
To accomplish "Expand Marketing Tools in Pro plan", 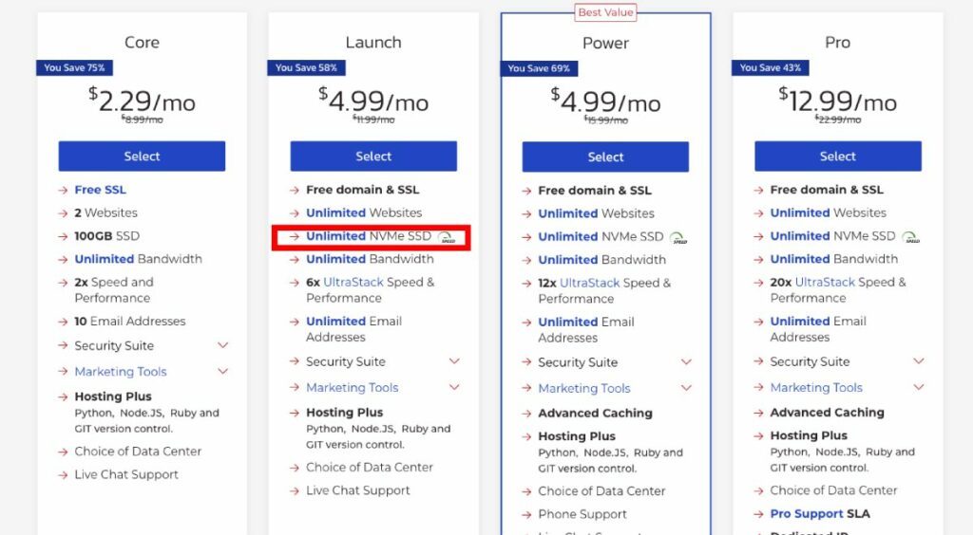I will 918,387.
